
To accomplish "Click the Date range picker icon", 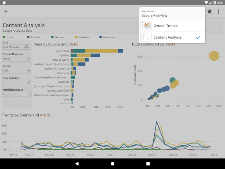I will (27, 47).
